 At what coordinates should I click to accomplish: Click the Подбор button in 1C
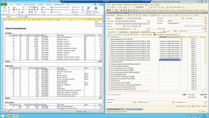coord(143,34)
